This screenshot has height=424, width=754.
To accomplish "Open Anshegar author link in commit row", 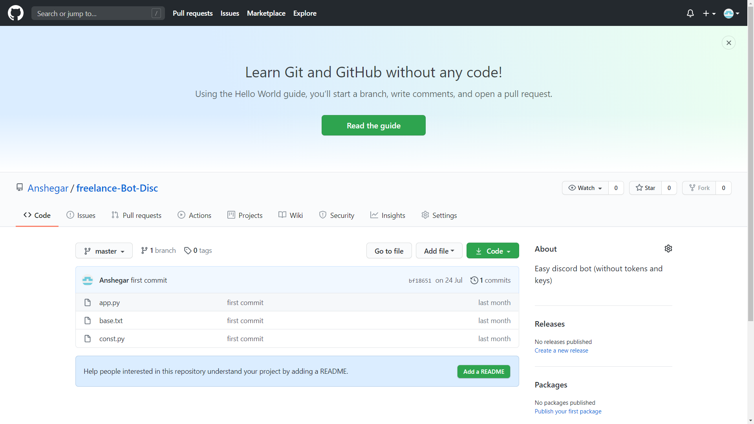I will 114,280.
